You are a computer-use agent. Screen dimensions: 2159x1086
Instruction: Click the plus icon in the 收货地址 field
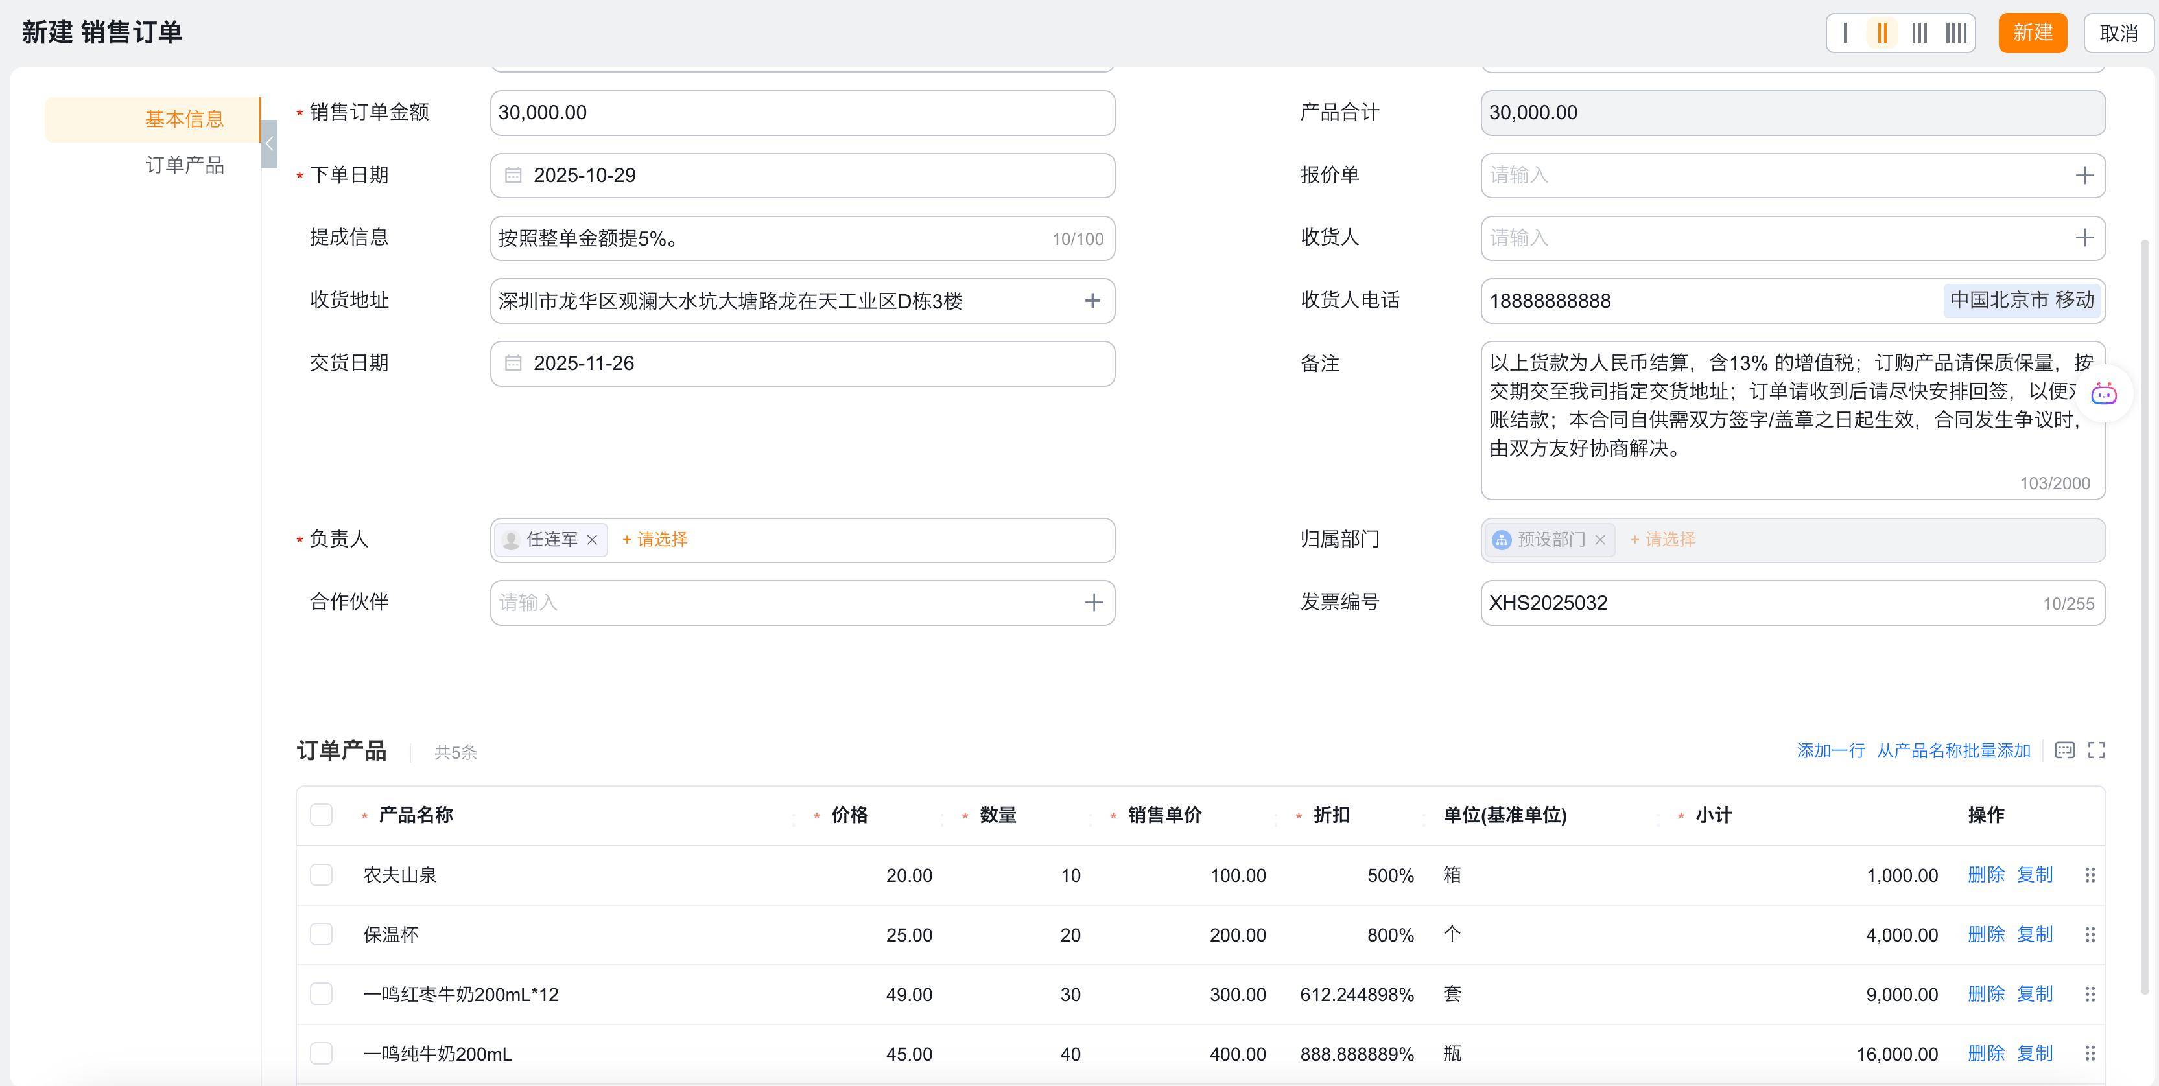[1092, 301]
